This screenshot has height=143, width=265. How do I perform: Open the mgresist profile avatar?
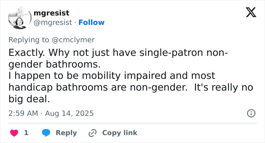click(x=20, y=18)
